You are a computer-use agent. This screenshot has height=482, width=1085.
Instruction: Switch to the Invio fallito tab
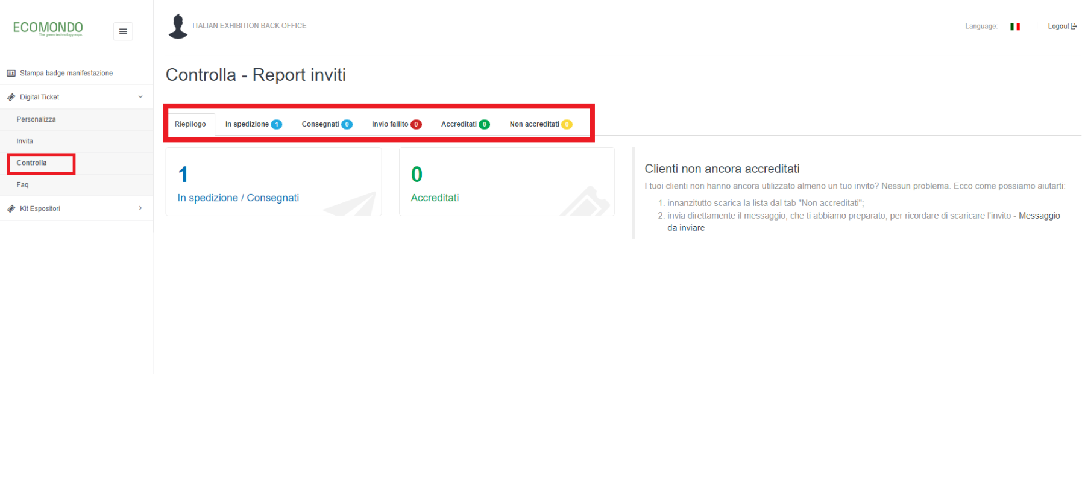397,124
